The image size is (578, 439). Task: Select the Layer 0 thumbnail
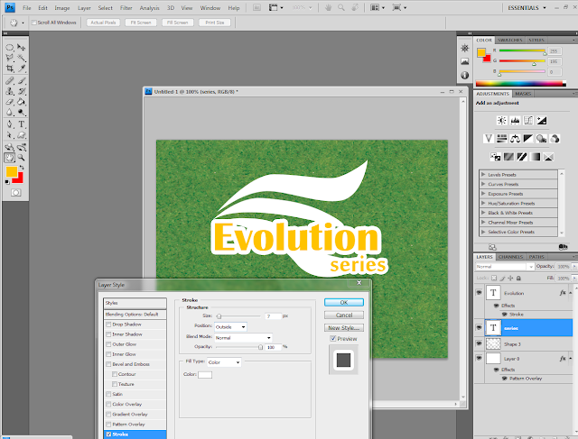(493, 358)
